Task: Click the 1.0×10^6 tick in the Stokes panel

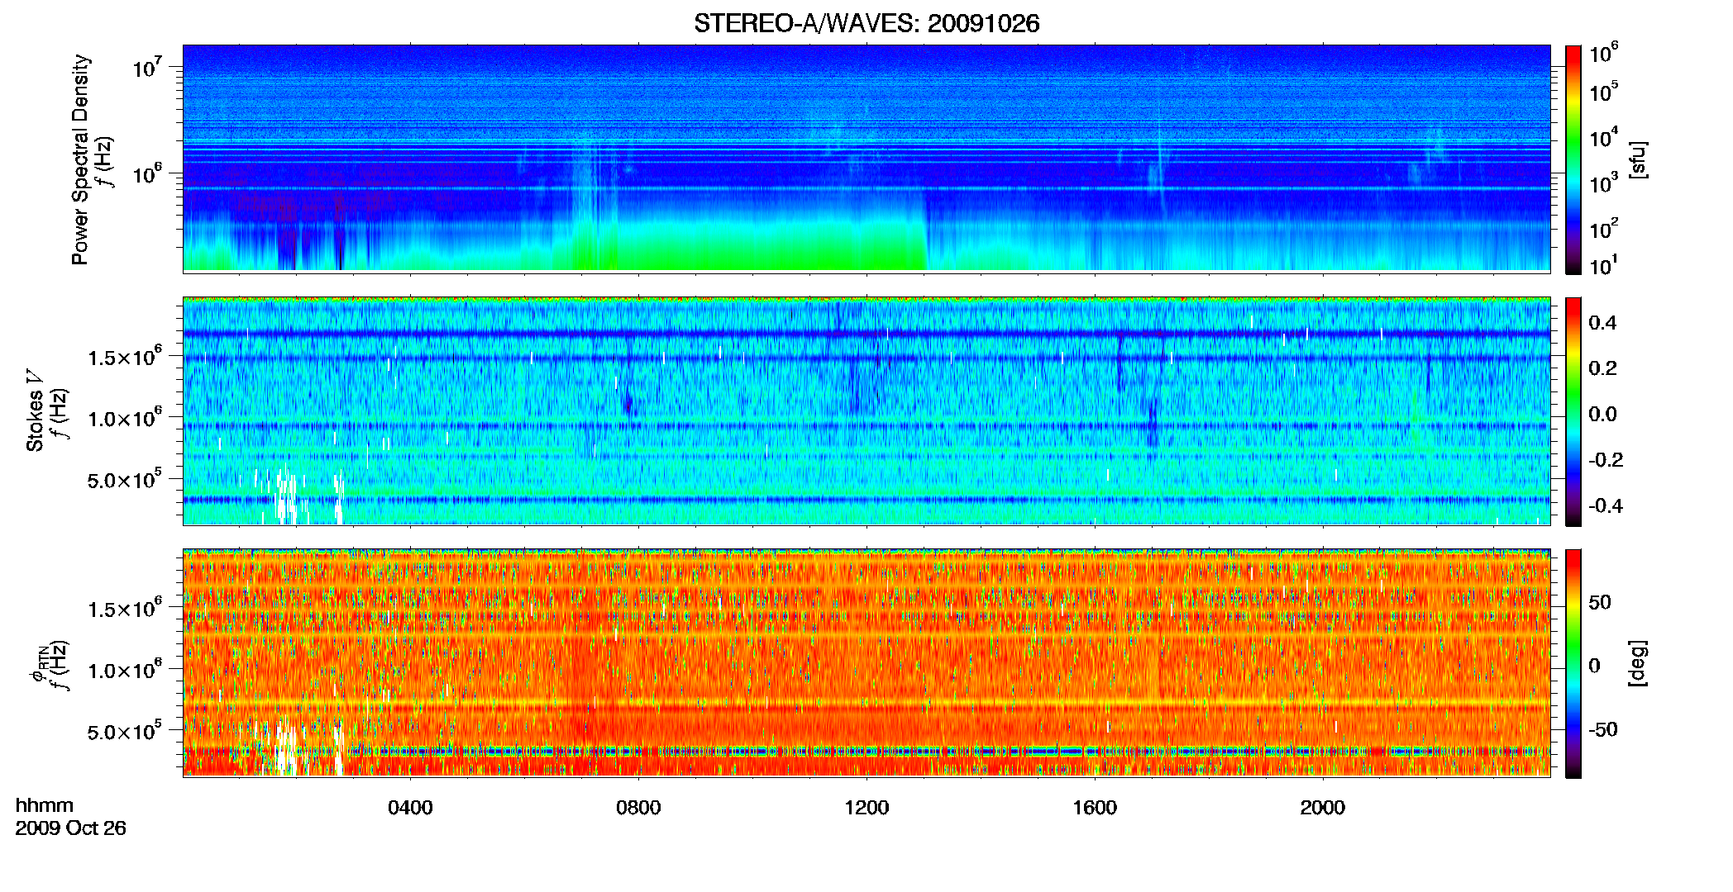Action: pyautogui.click(x=125, y=418)
